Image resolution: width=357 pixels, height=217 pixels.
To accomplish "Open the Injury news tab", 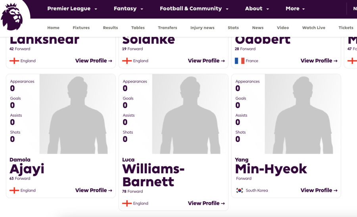I will 202,28.
